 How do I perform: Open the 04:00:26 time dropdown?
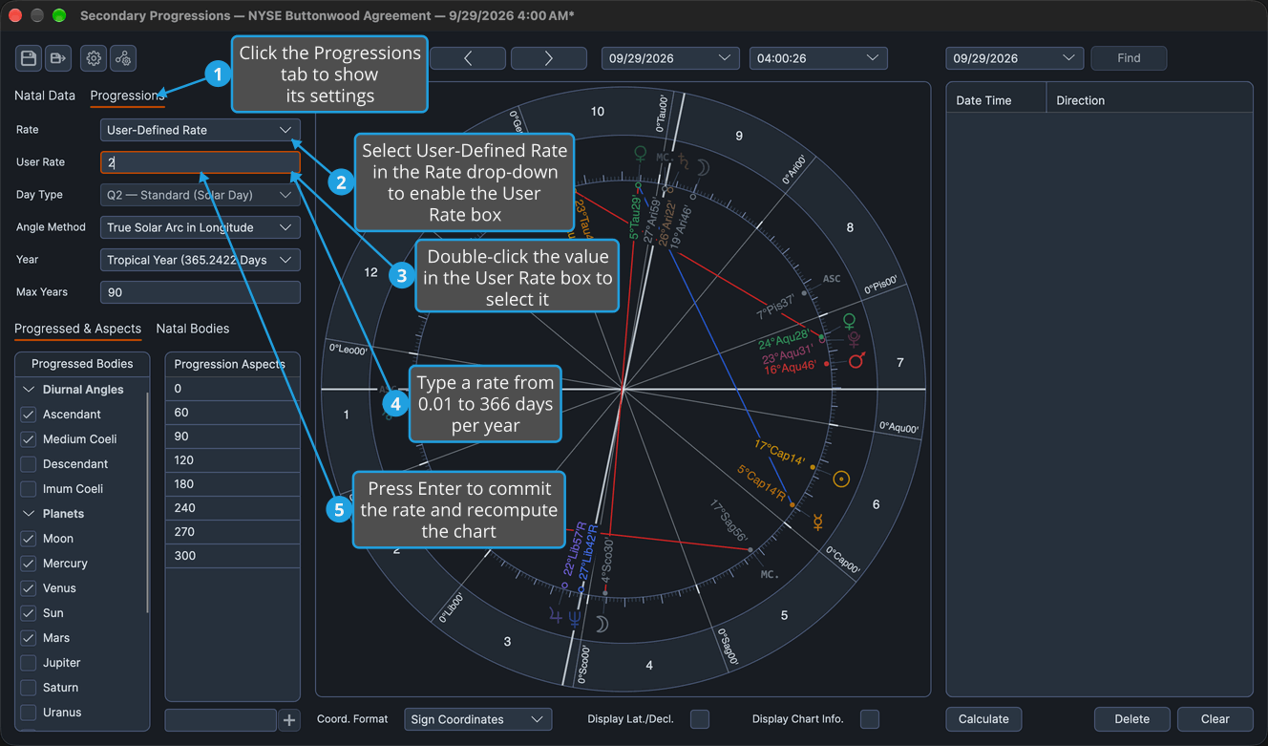pos(818,58)
